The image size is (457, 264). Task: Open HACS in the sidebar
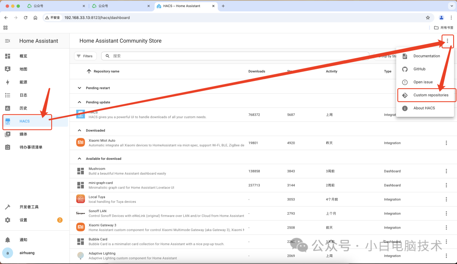[35, 121]
